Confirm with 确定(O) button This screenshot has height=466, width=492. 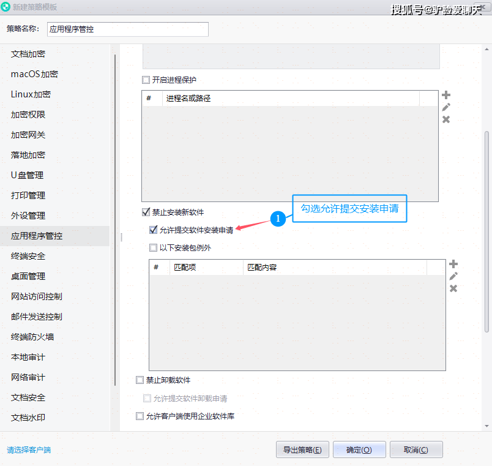pyautogui.click(x=359, y=449)
